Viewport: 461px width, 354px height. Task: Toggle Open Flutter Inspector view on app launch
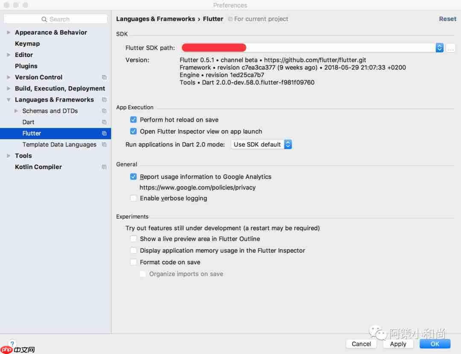134,131
